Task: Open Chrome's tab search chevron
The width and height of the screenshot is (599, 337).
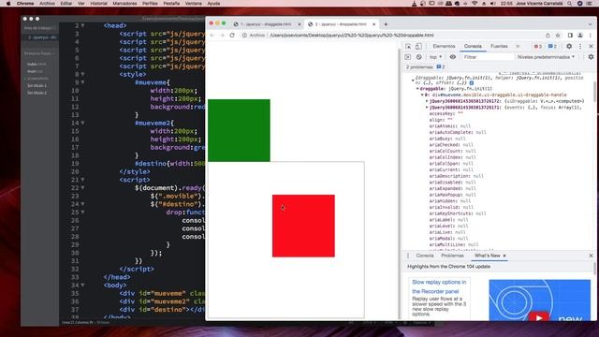Action: pyautogui.click(x=591, y=24)
